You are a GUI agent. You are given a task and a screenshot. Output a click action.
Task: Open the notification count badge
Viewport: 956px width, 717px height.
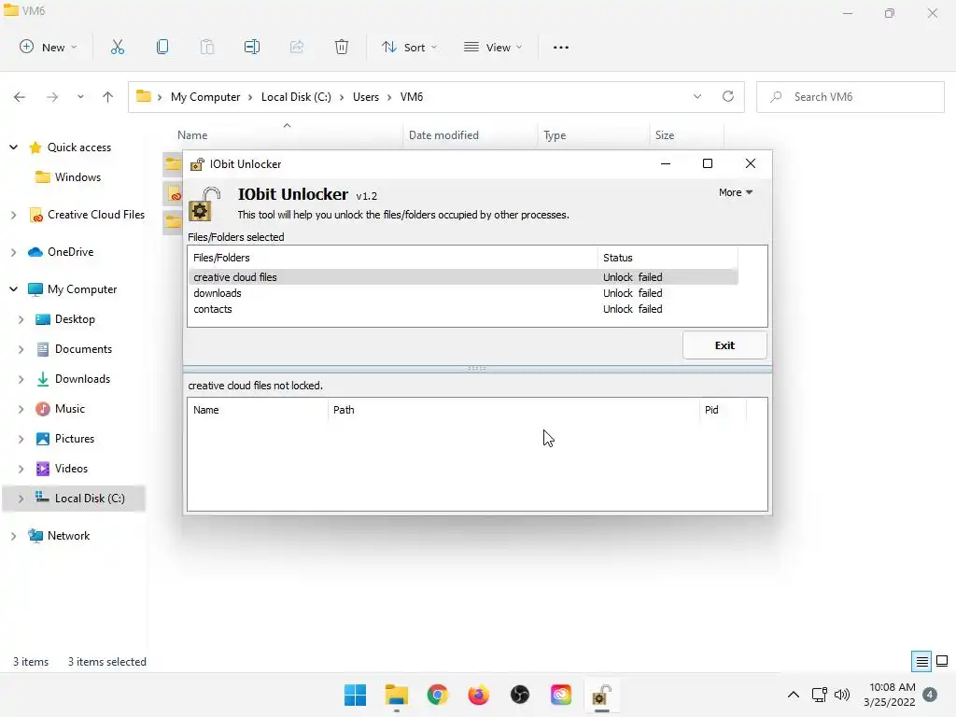pos(930,694)
